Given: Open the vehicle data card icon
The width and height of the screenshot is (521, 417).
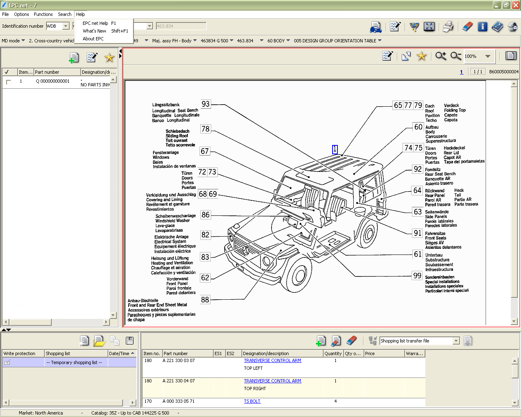Looking at the screenshot, I should [376, 27].
